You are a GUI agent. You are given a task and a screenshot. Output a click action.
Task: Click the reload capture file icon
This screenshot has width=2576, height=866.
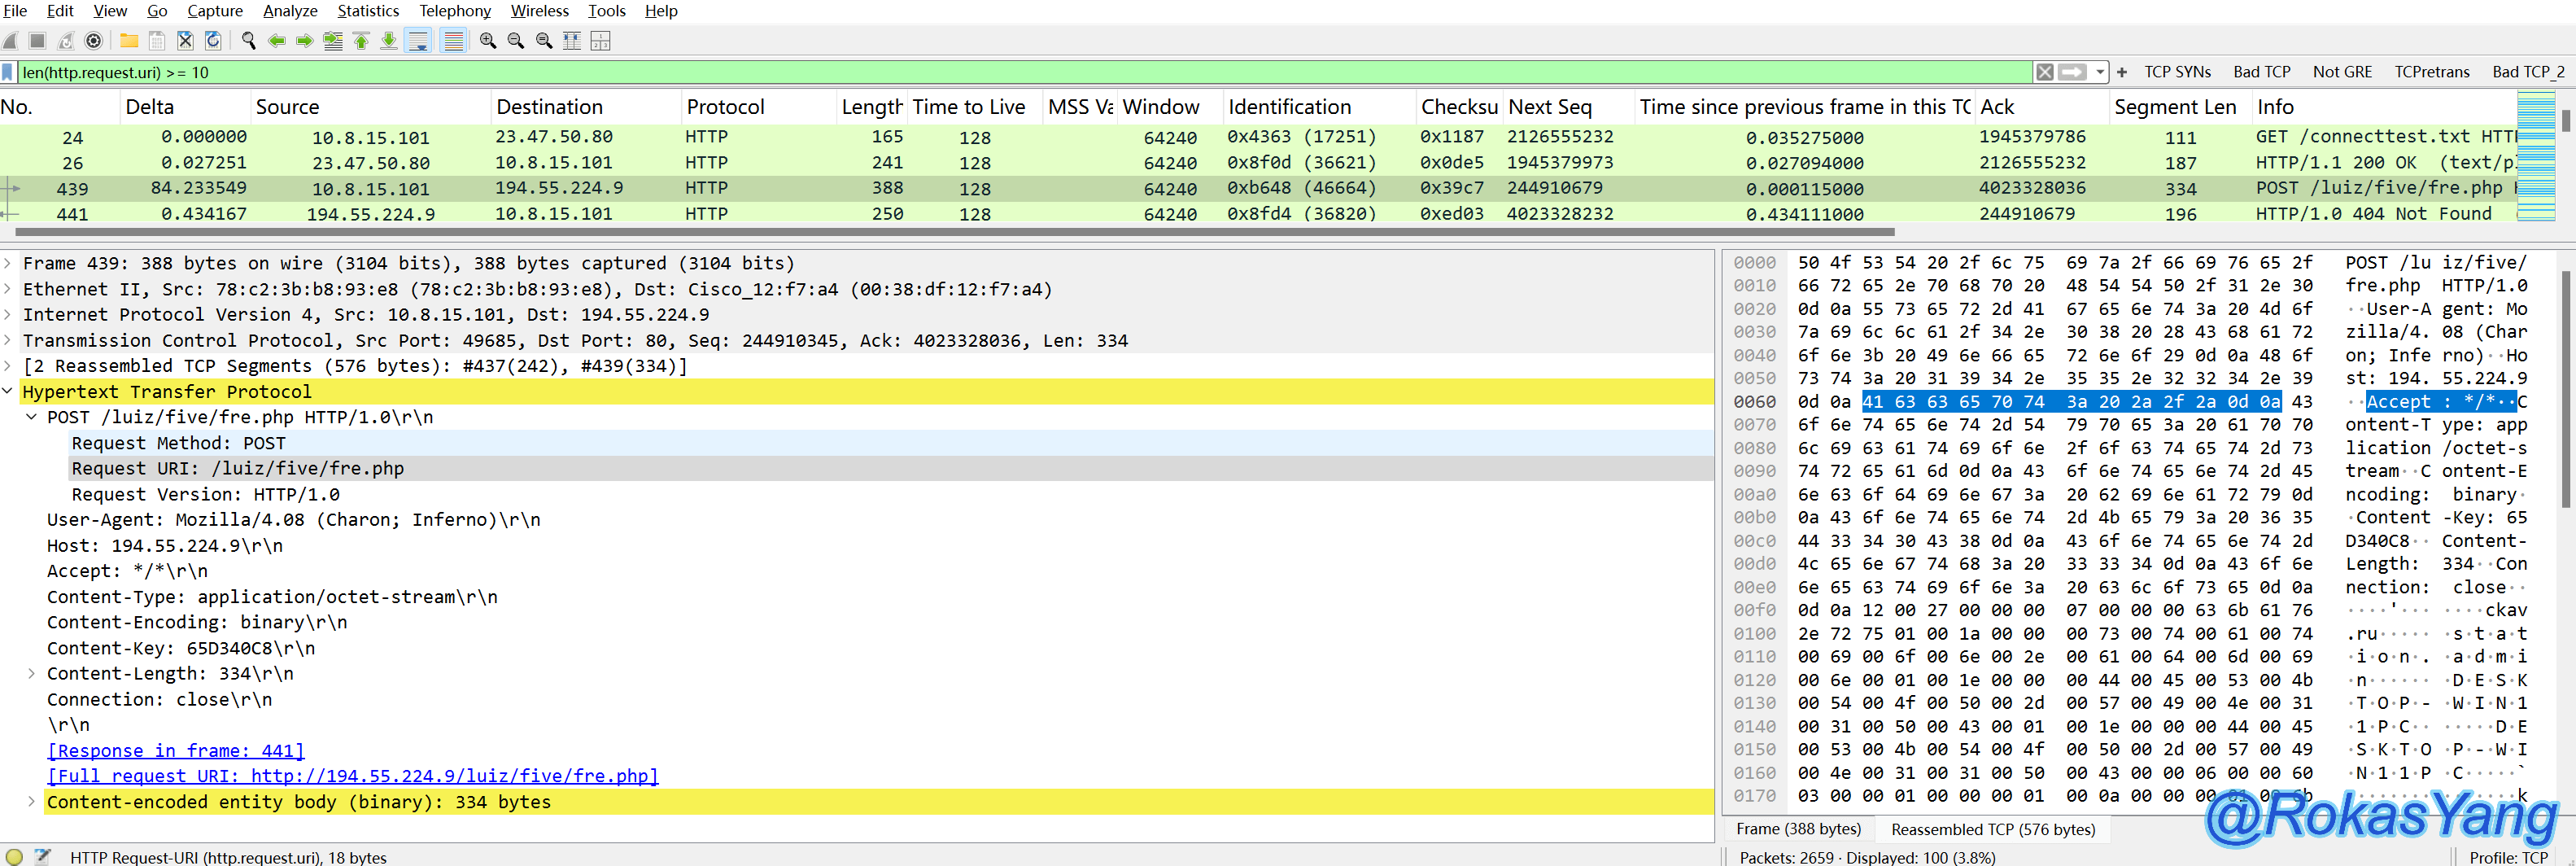pyautogui.click(x=213, y=41)
